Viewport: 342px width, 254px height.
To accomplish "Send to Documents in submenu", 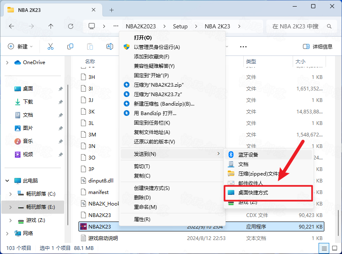I will click(269, 164).
